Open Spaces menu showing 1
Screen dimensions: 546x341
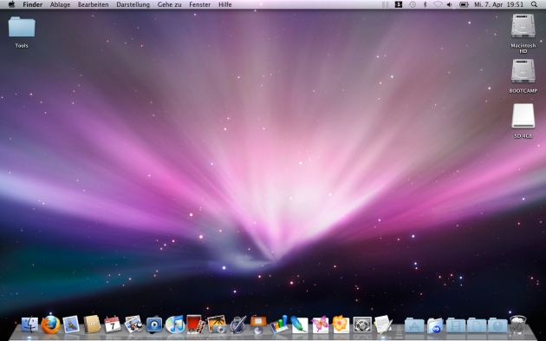pos(399,4)
